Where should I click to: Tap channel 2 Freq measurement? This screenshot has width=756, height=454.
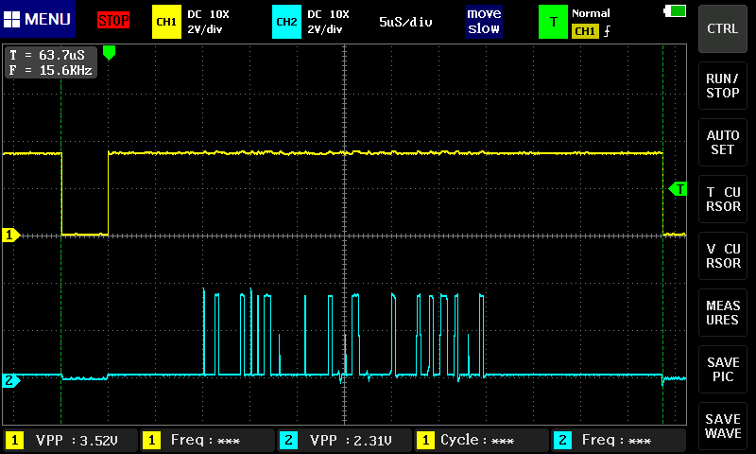click(x=619, y=440)
